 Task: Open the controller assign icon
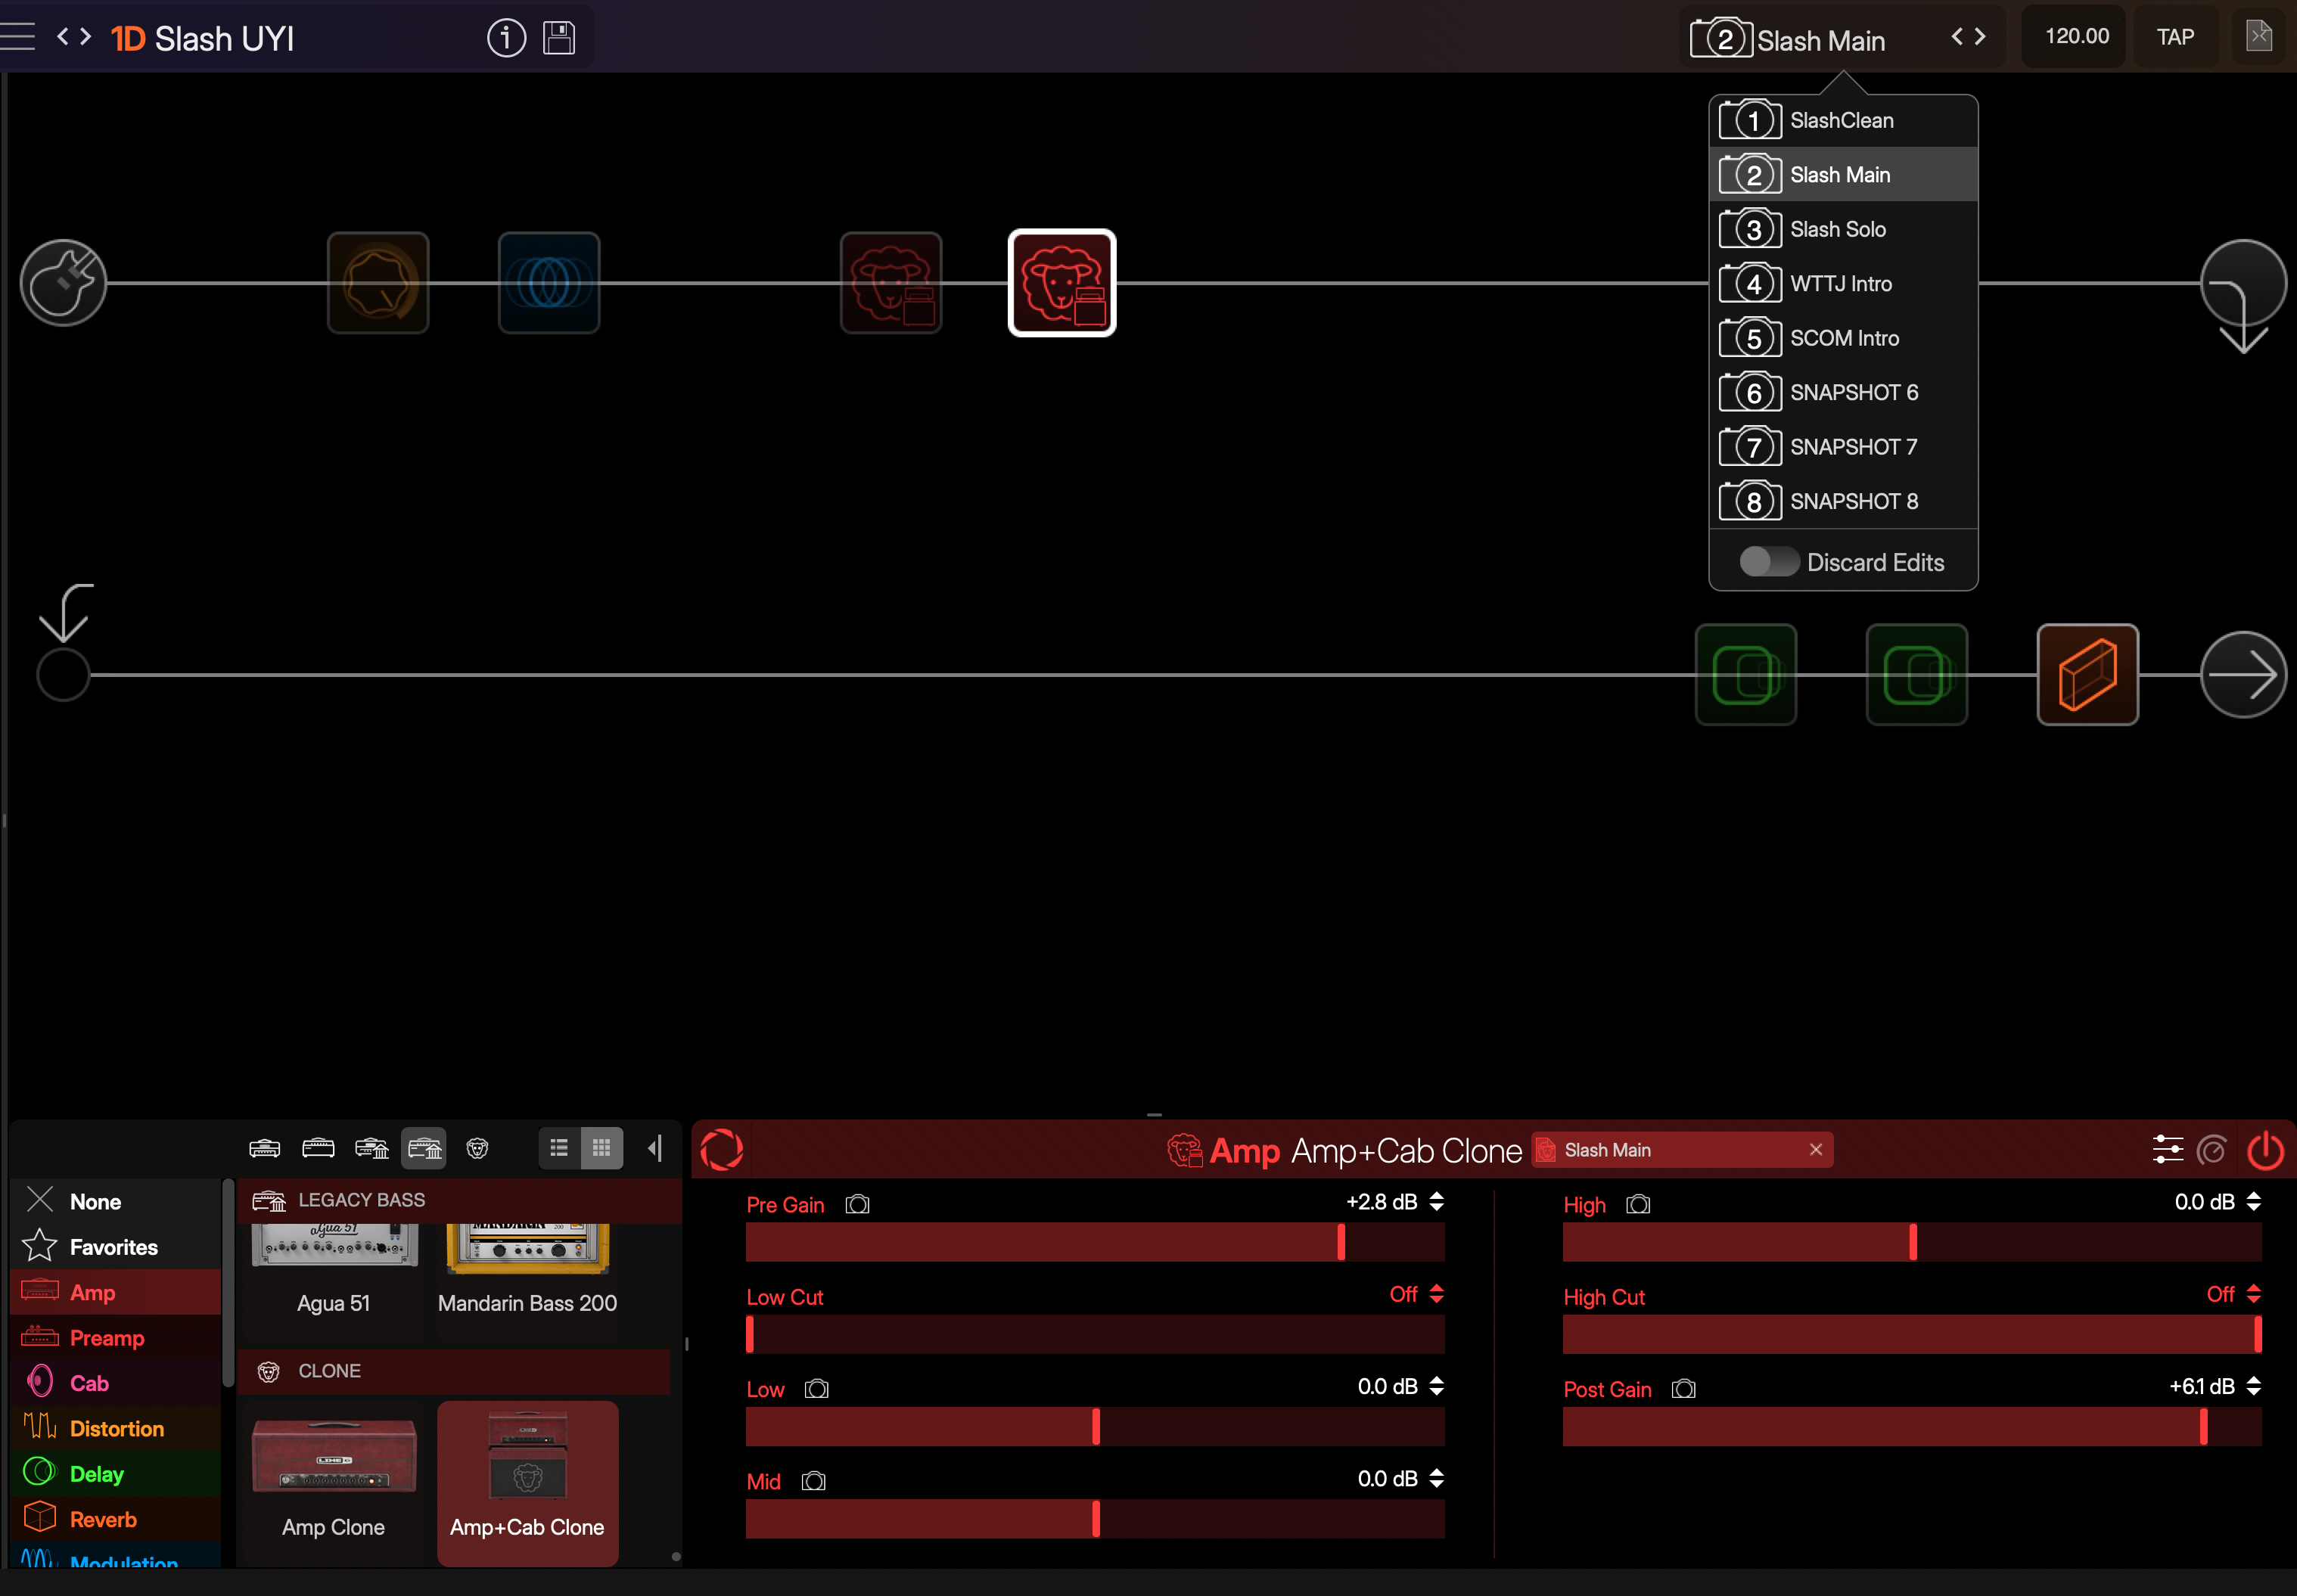point(2212,1150)
